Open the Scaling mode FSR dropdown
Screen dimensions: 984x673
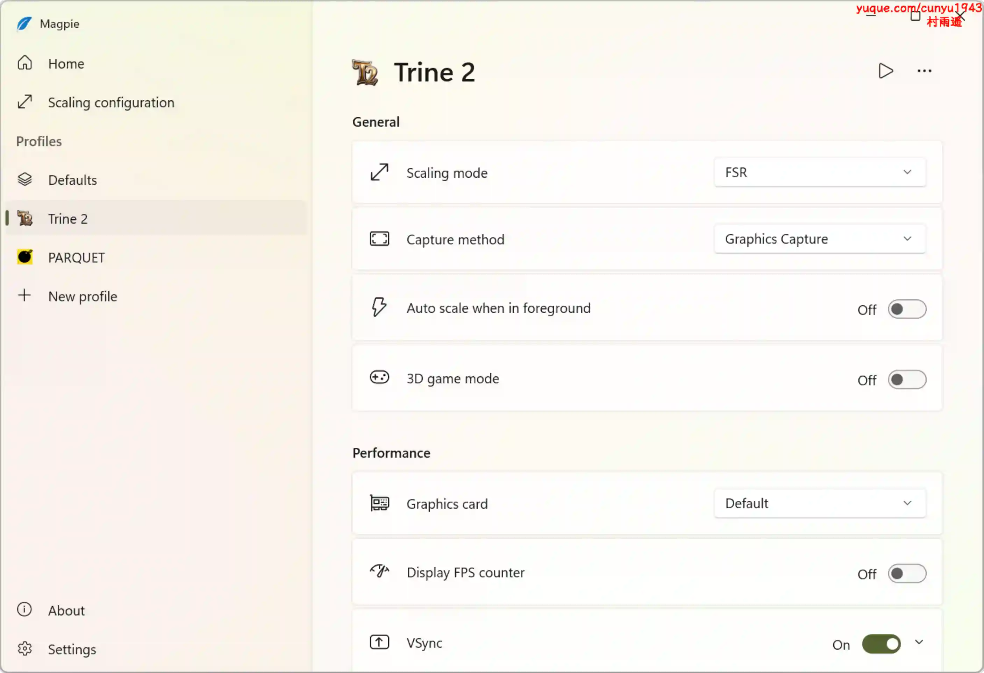click(820, 172)
